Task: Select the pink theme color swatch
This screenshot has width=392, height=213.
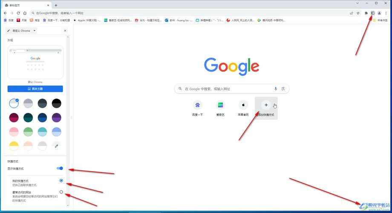Action: [x=14, y=132]
